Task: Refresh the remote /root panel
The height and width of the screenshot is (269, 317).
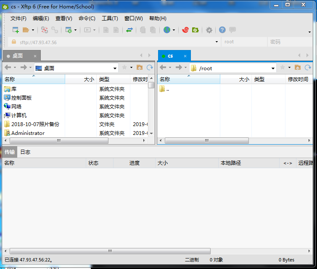Action: tap(308, 68)
